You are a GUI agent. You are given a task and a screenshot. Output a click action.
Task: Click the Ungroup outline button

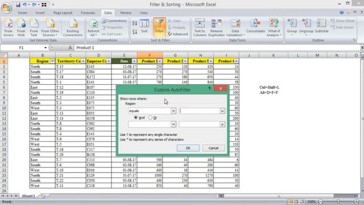tap(306, 27)
